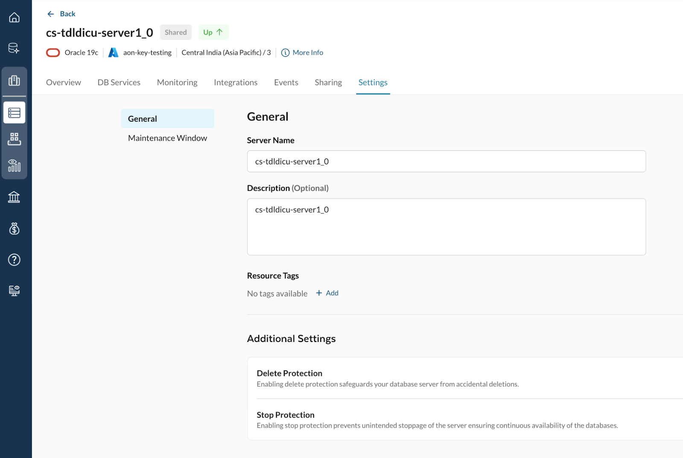Open the grid apps icon in sidebar

[x=14, y=139]
